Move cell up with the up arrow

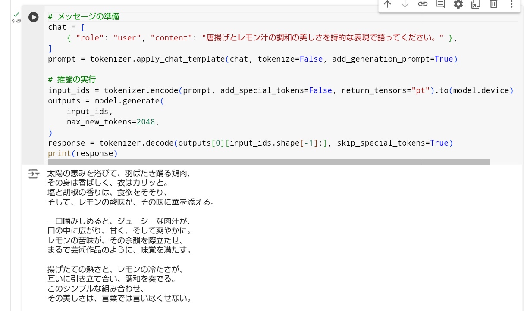(x=387, y=4)
